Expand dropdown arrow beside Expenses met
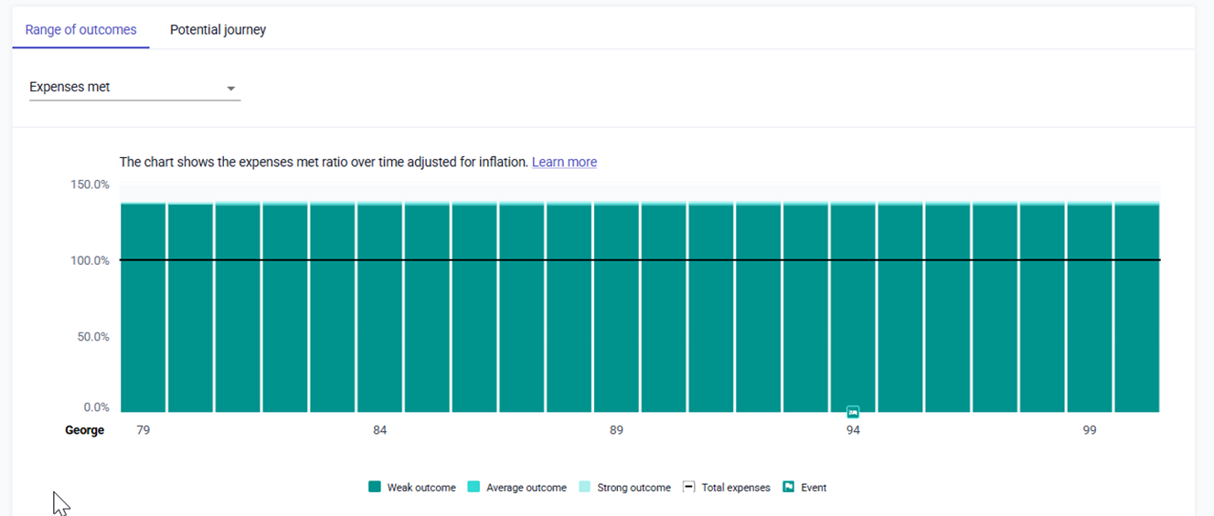 point(231,89)
